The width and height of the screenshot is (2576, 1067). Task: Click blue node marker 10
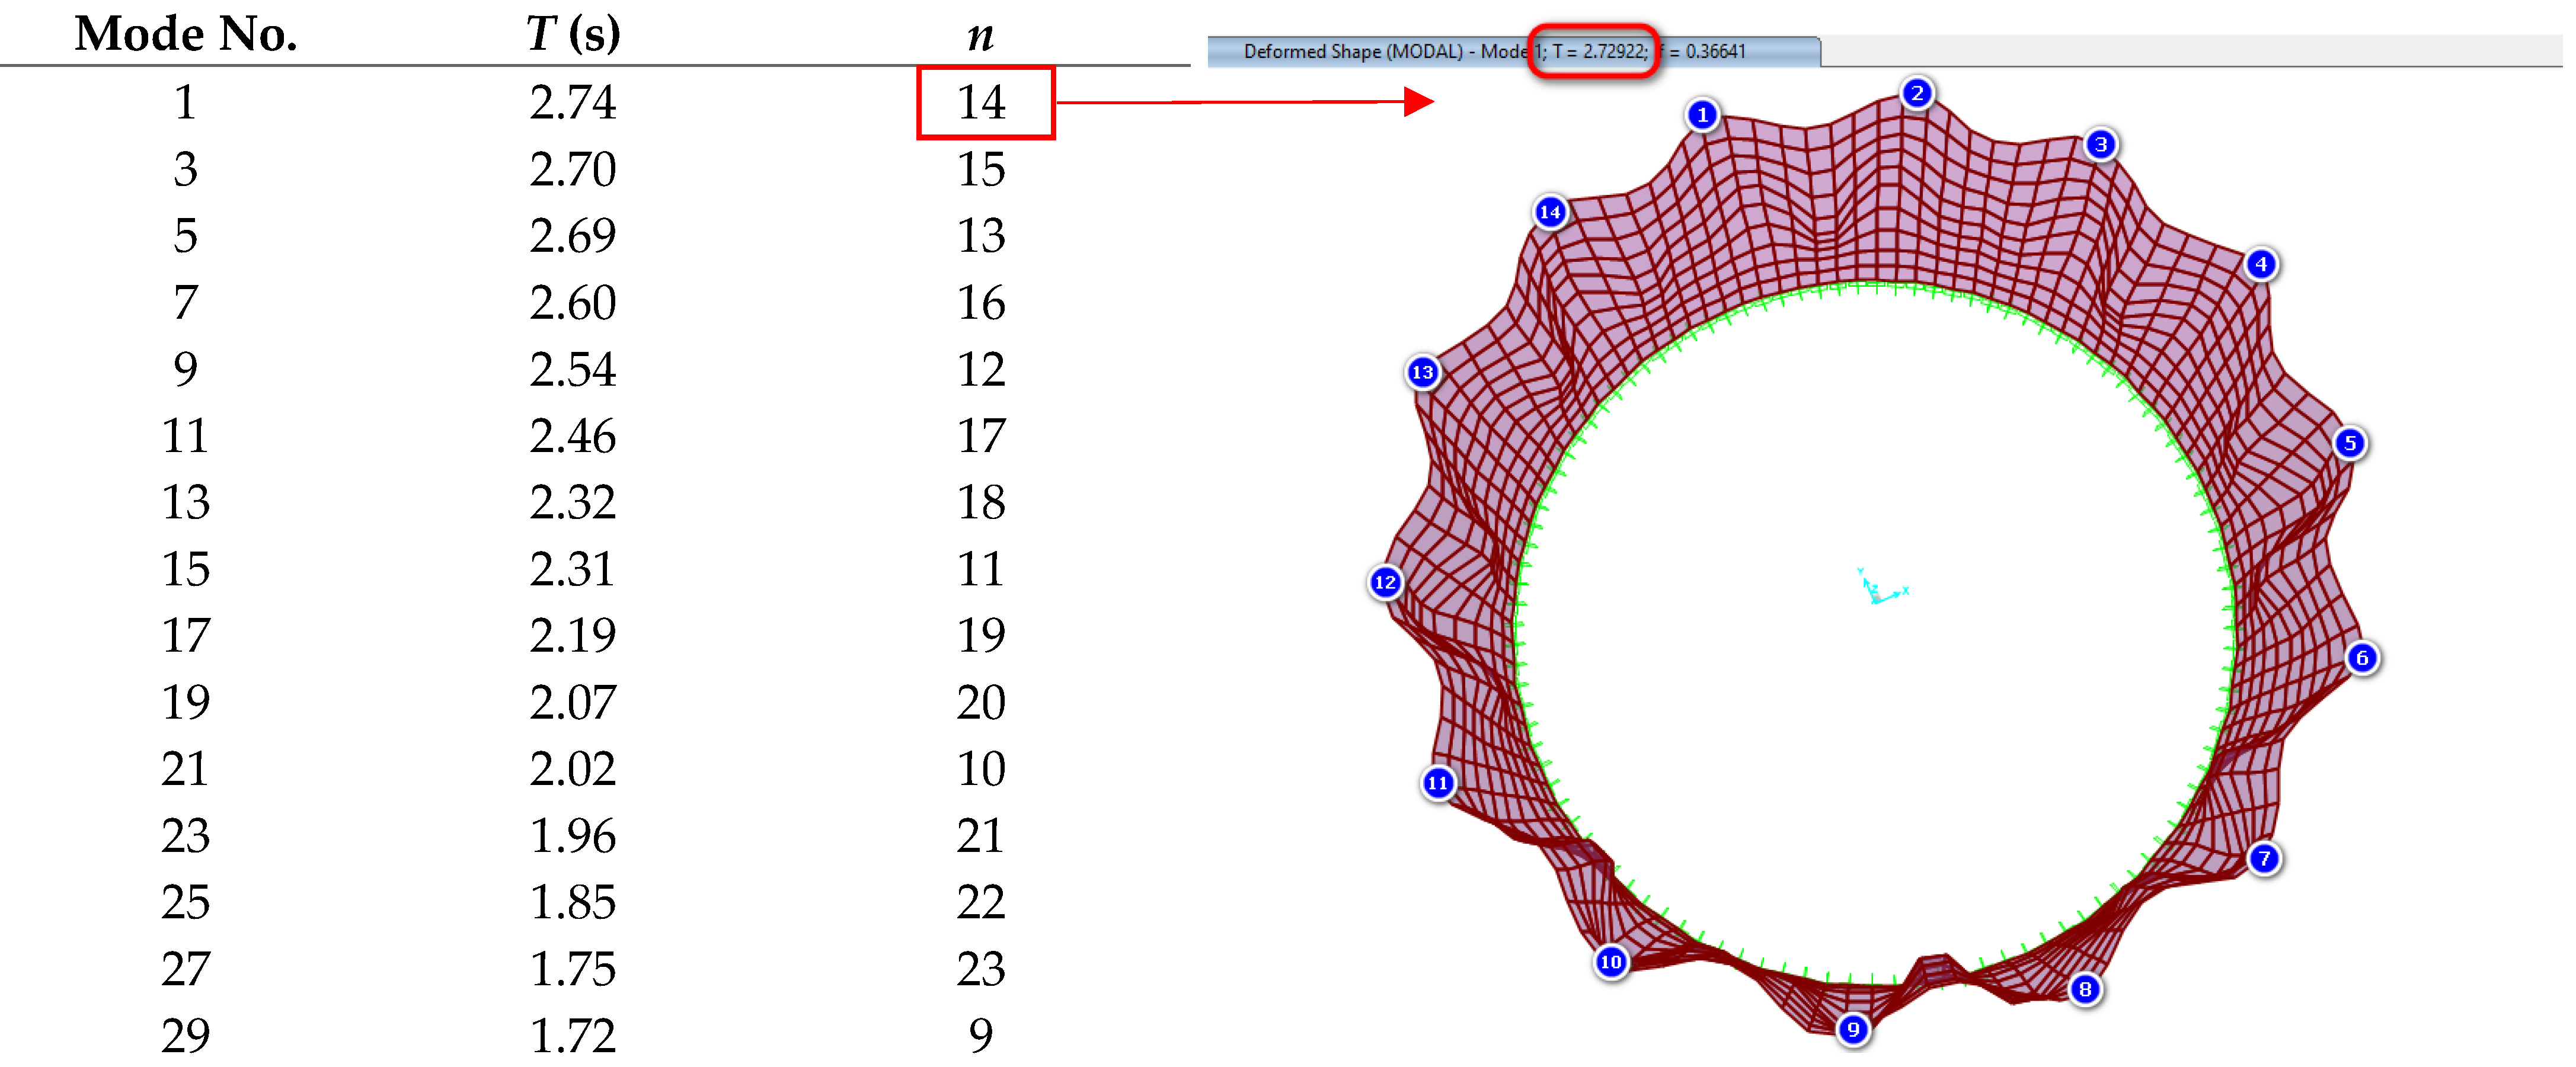tap(1610, 962)
